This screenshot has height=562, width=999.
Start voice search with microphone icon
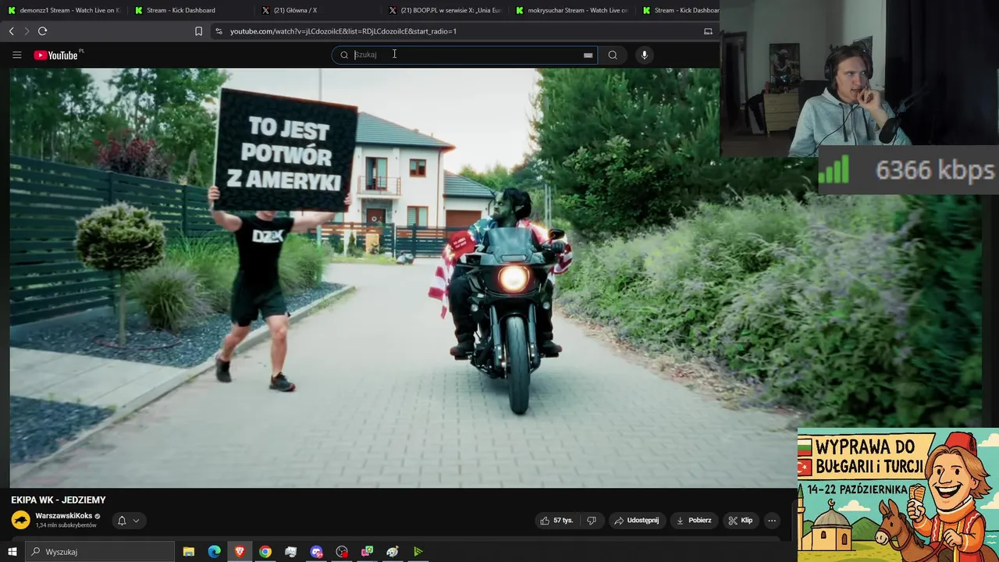(x=644, y=55)
